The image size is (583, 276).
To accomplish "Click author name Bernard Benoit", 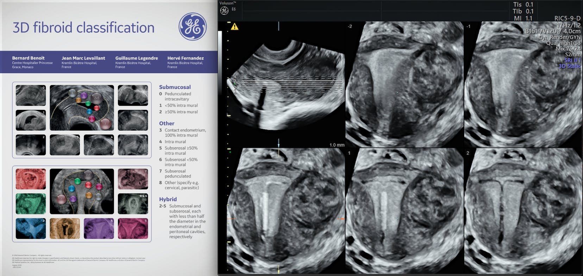I will [28, 58].
